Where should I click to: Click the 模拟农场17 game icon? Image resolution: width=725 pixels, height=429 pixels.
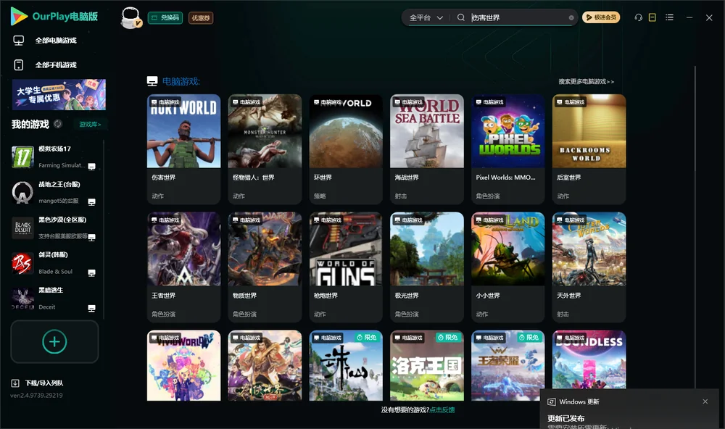point(22,157)
